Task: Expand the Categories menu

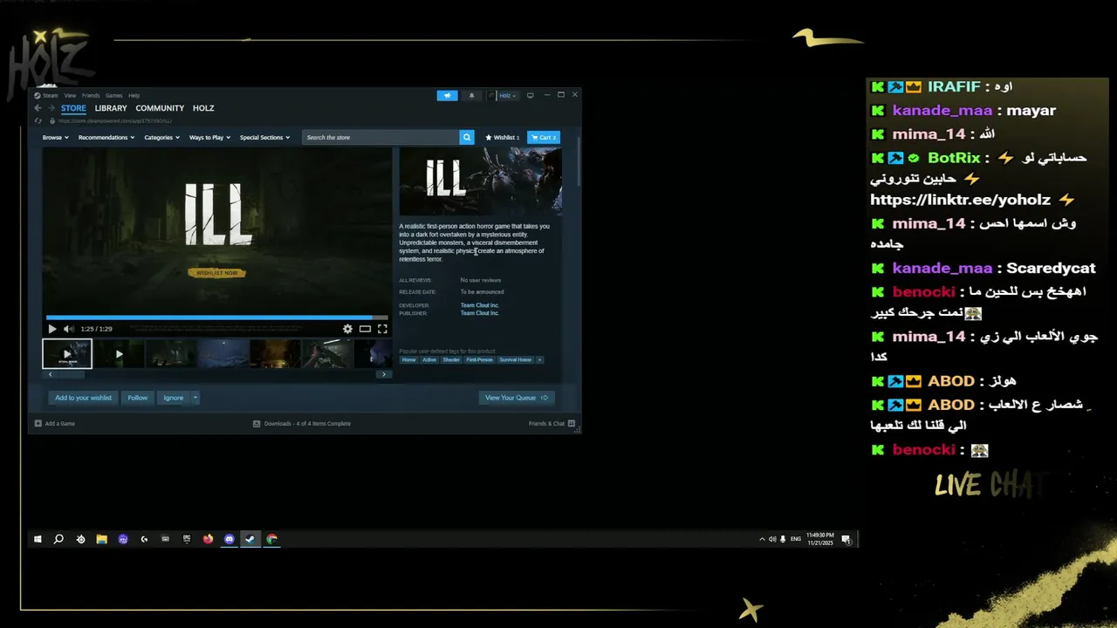Action: 161,138
